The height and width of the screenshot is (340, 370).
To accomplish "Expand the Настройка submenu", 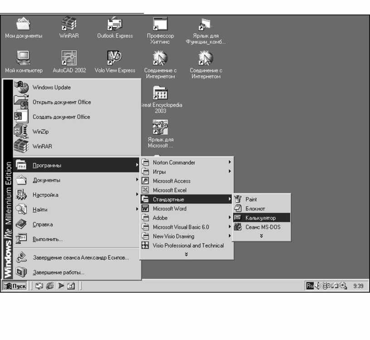I will tap(76, 195).
